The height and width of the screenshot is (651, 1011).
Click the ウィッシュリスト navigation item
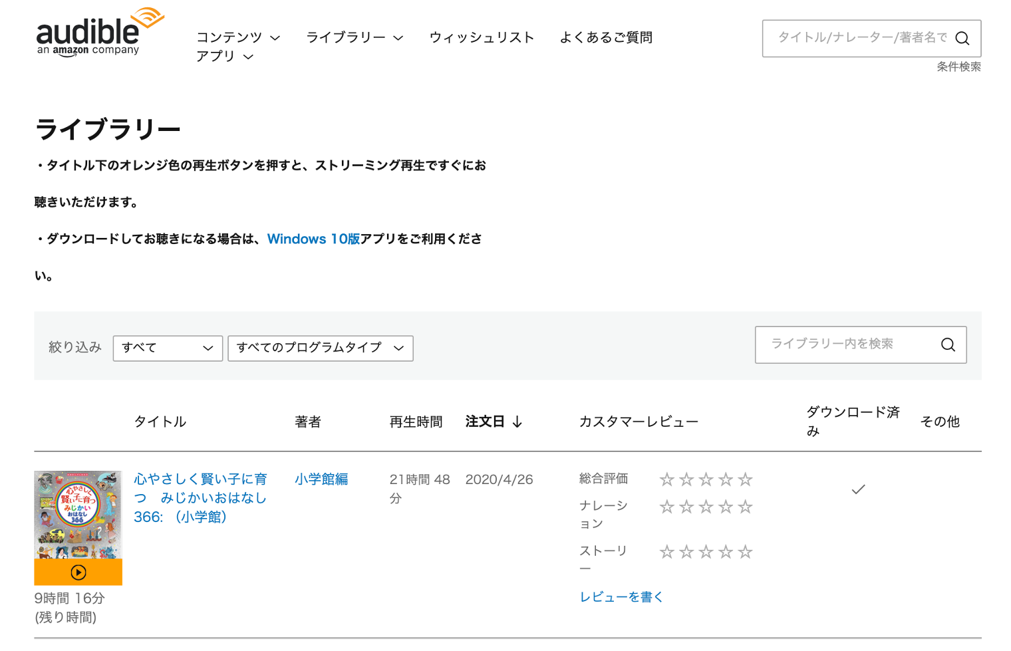point(482,37)
